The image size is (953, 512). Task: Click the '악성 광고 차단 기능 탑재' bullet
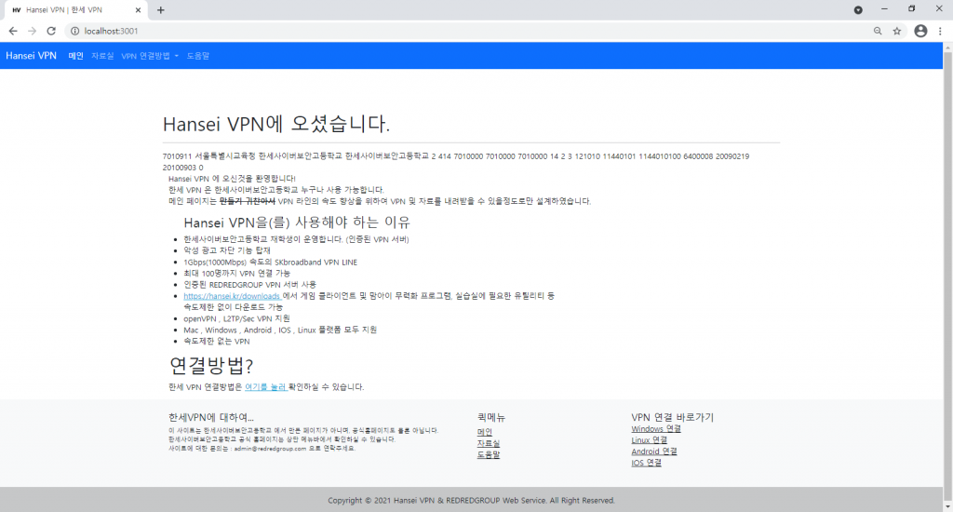(x=227, y=250)
